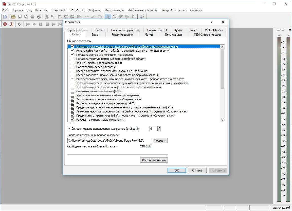
Task: Click the Redo toolbar icon
Action: click(x=94, y=17)
